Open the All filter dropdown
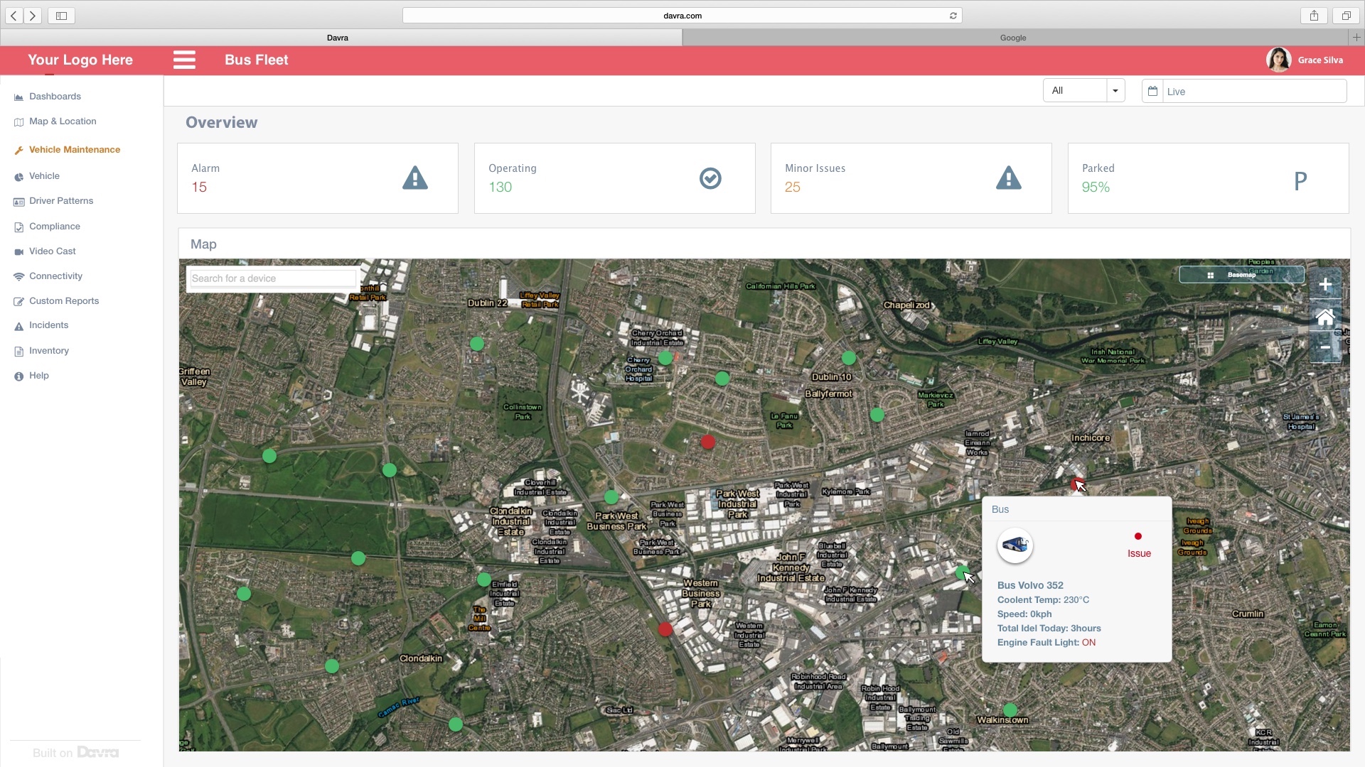This screenshot has width=1365, height=767. pyautogui.click(x=1083, y=90)
